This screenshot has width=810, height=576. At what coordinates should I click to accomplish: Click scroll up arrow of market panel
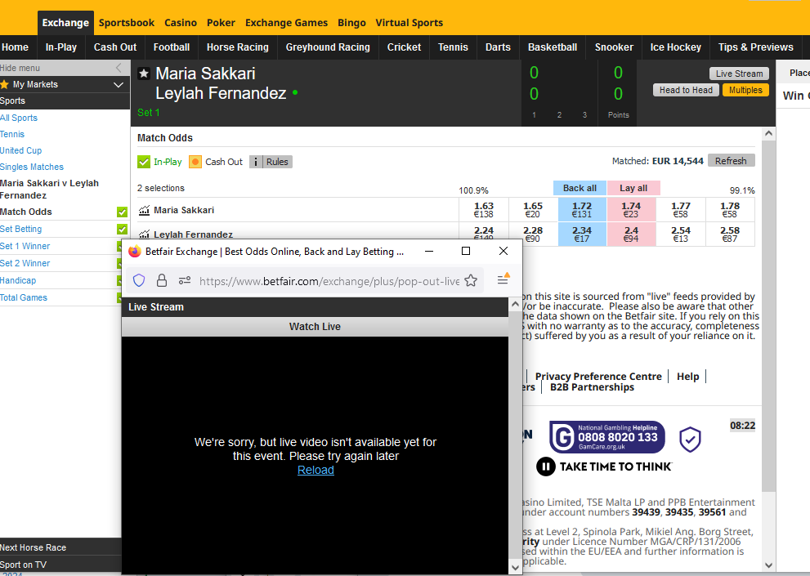point(768,134)
